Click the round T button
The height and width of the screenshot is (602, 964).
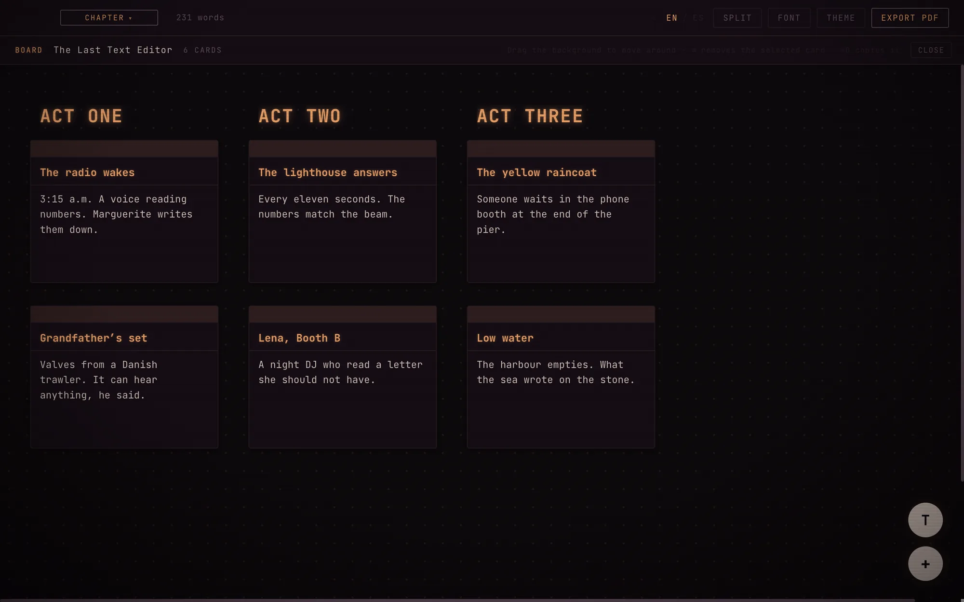pos(925,520)
